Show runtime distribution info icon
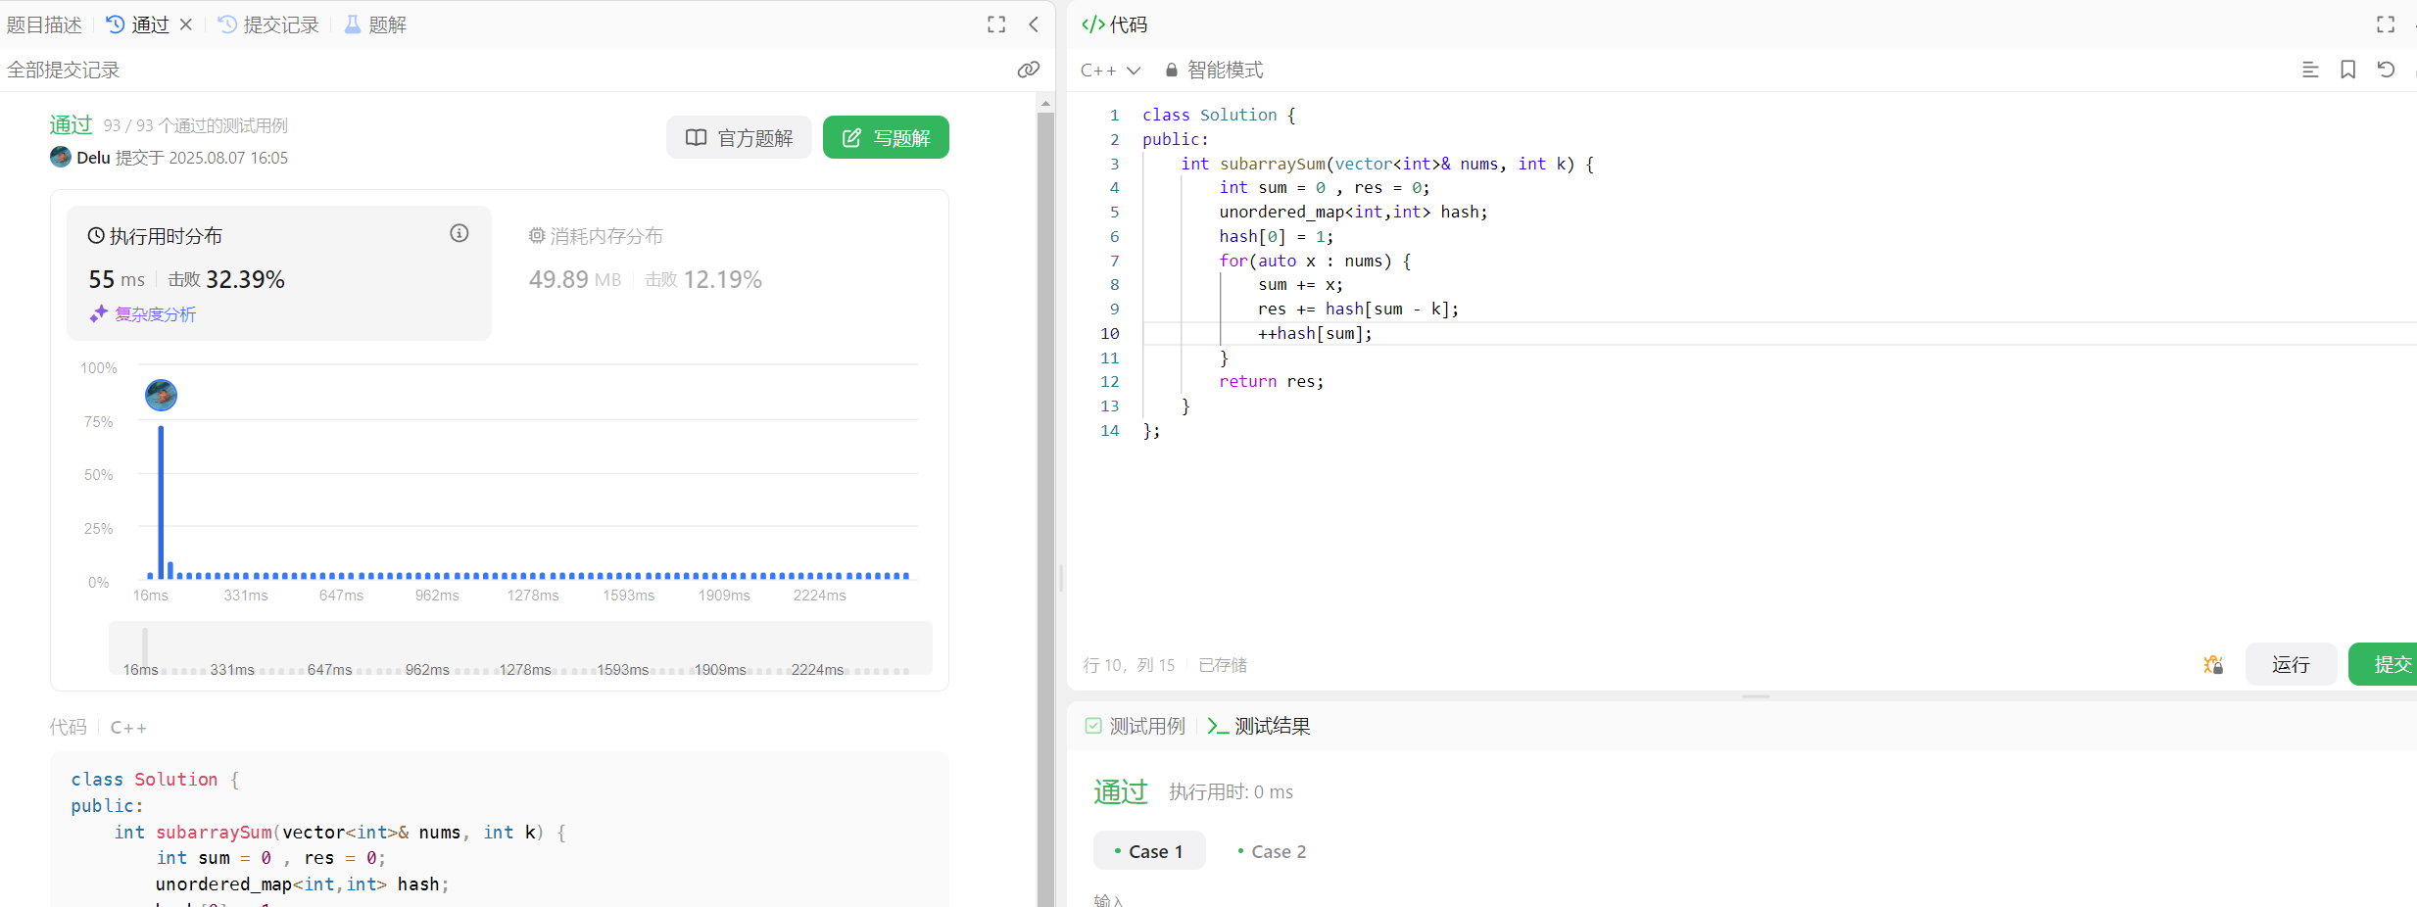 (x=459, y=233)
